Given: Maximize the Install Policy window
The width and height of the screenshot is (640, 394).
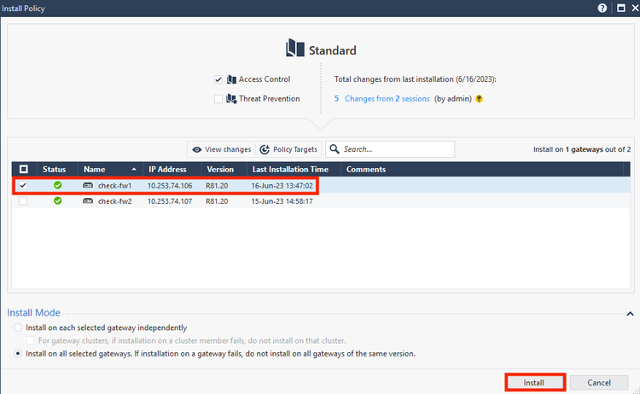Looking at the screenshot, I should click(621, 9).
